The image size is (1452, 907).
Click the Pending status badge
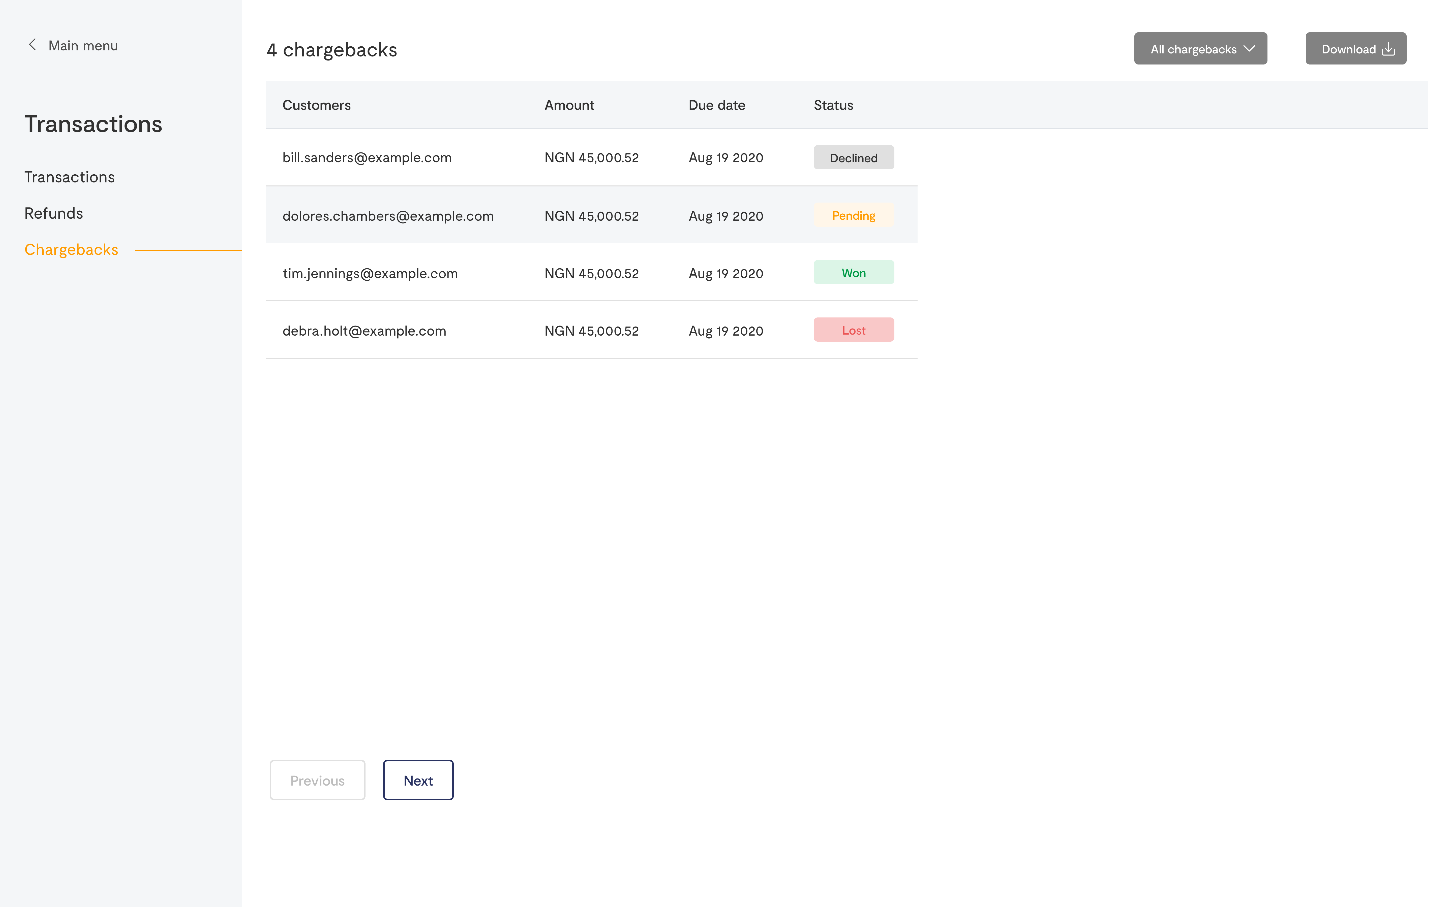pyautogui.click(x=853, y=215)
